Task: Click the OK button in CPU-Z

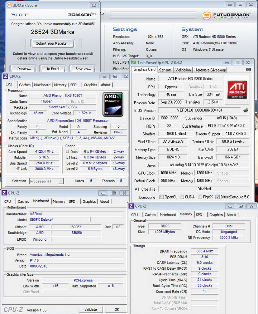Action: point(116,309)
